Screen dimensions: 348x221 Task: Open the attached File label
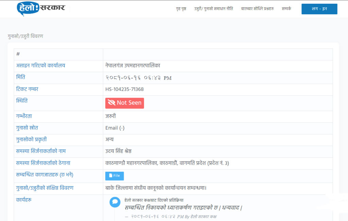point(117,176)
